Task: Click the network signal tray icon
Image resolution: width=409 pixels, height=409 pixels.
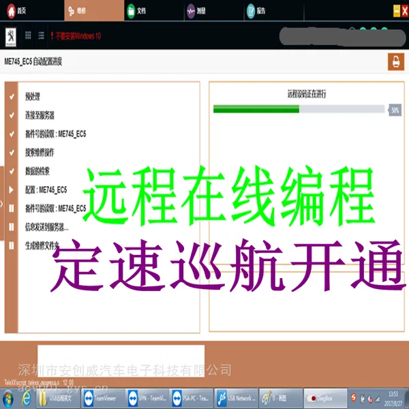Action: (x=378, y=399)
